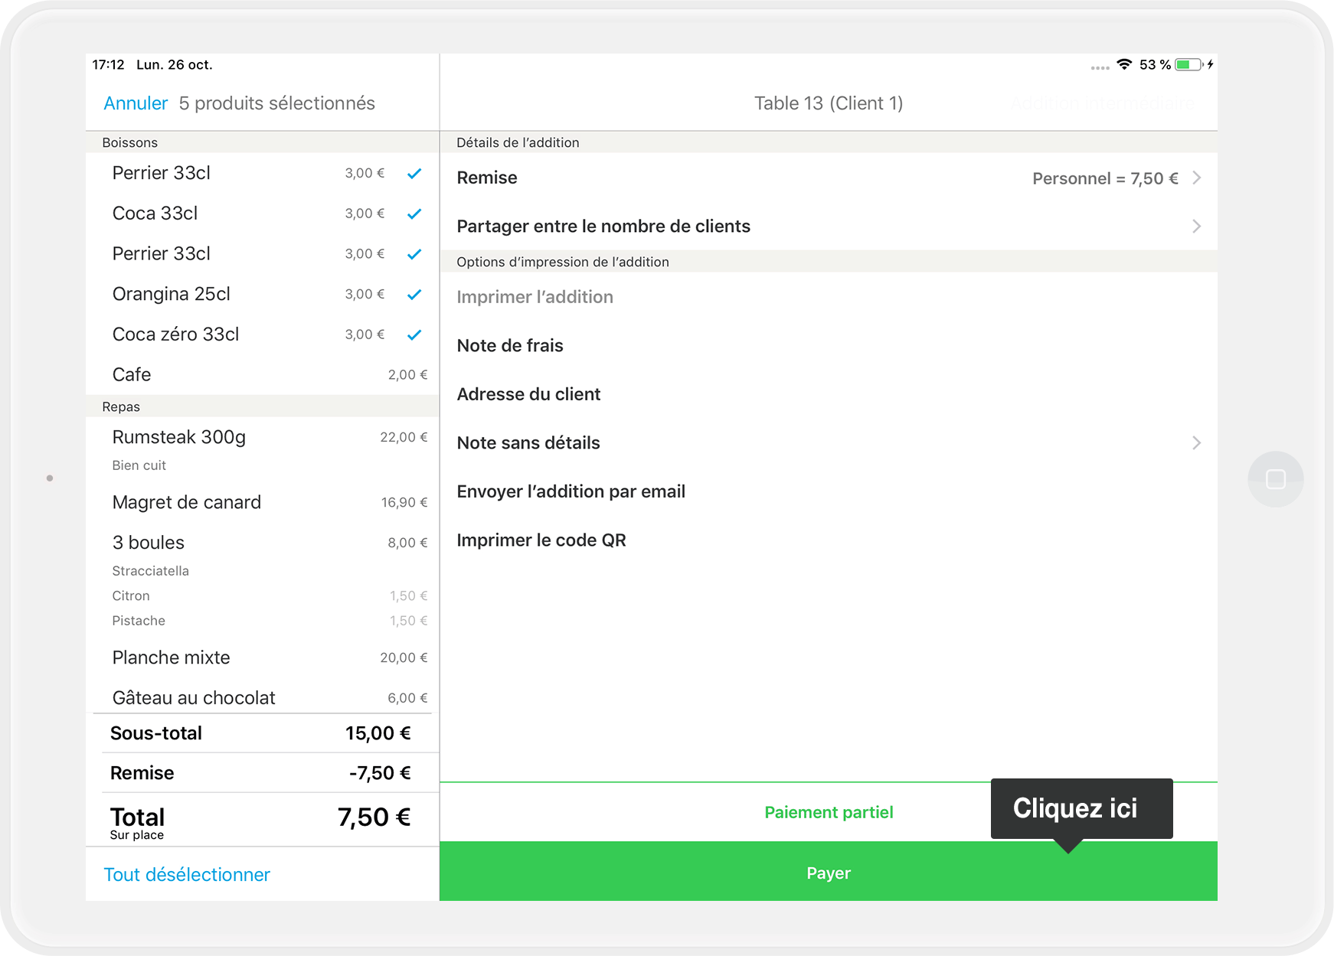Select the Cafe product row

263,375
